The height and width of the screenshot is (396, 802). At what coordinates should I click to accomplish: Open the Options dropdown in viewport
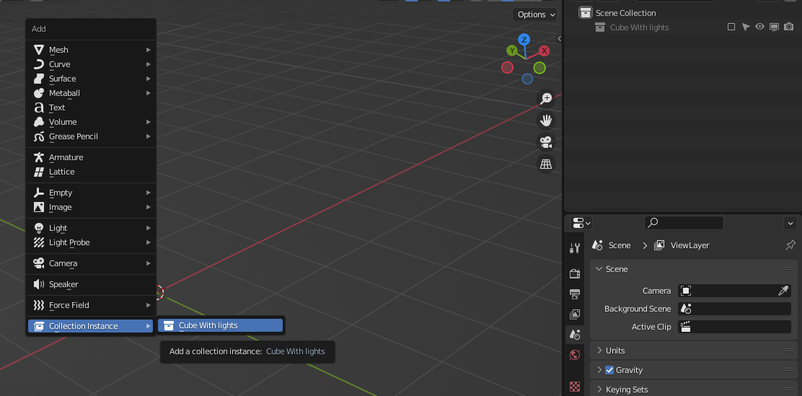tap(536, 14)
